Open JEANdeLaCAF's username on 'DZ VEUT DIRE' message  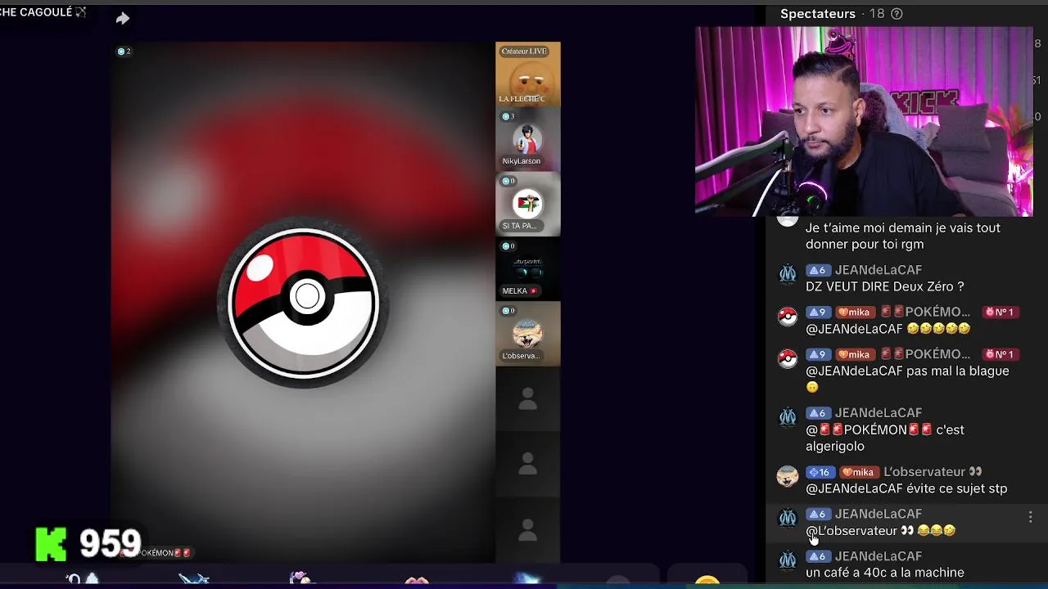click(x=879, y=270)
